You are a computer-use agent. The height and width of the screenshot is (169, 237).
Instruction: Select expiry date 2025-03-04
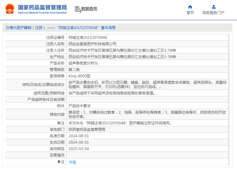[78, 149]
